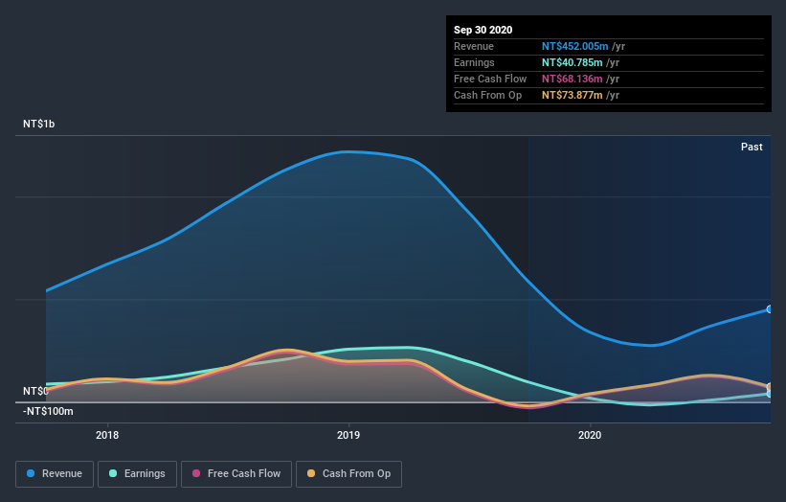
Task: Click the Revenue row label in tooltip
Action: click(x=474, y=46)
